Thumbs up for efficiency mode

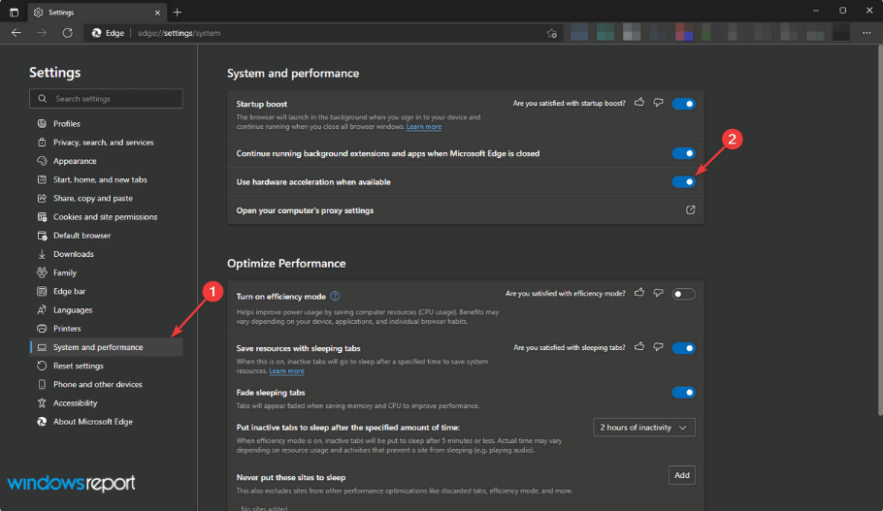click(x=639, y=293)
